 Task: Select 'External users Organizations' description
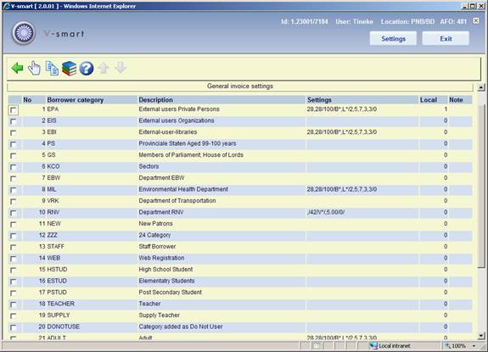click(177, 120)
